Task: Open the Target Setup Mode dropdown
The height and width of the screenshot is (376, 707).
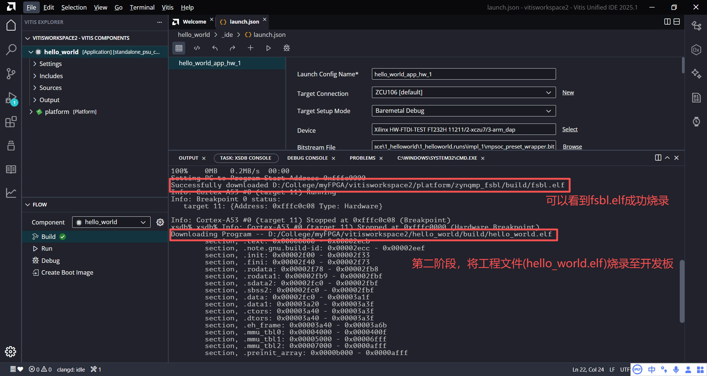Action: pyautogui.click(x=549, y=111)
